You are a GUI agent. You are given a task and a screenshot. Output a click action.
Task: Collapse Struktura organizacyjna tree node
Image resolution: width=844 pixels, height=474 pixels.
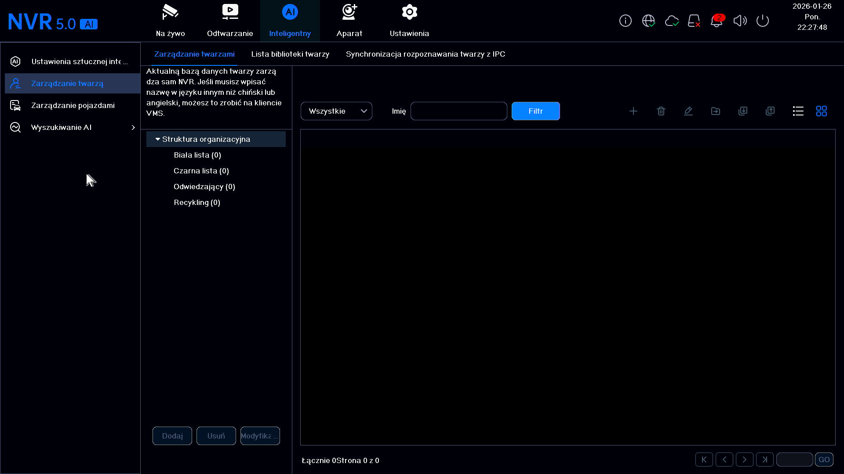point(158,139)
